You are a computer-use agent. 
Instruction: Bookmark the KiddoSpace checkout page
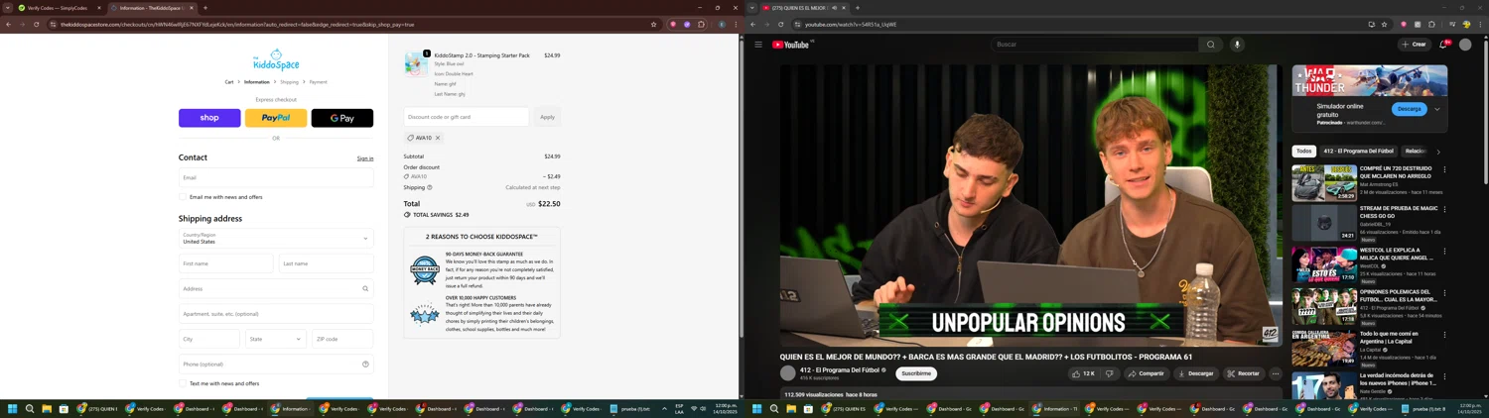pyautogui.click(x=653, y=25)
